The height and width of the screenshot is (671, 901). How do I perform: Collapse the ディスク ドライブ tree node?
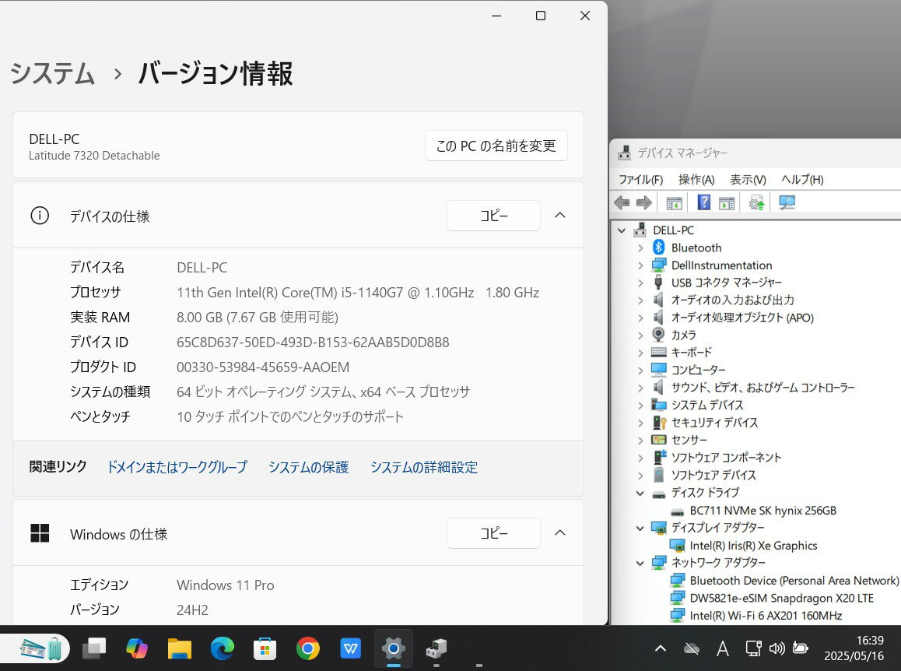pyautogui.click(x=640, y=493)
